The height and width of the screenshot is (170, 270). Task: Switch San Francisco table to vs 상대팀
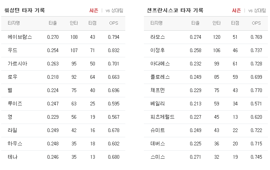257,10
